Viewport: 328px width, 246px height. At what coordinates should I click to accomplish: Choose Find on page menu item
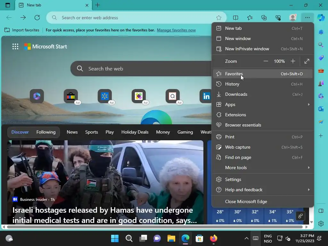(263, 158)
